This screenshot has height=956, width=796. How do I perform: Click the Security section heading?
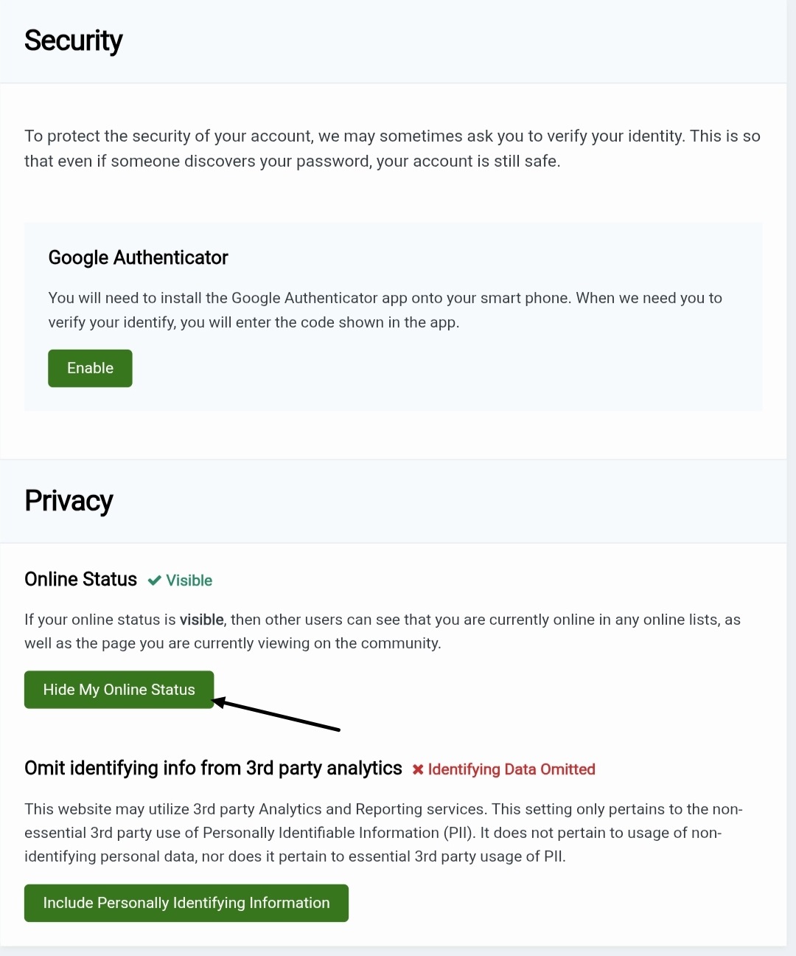pyautogui.click(x=73, y=41)
